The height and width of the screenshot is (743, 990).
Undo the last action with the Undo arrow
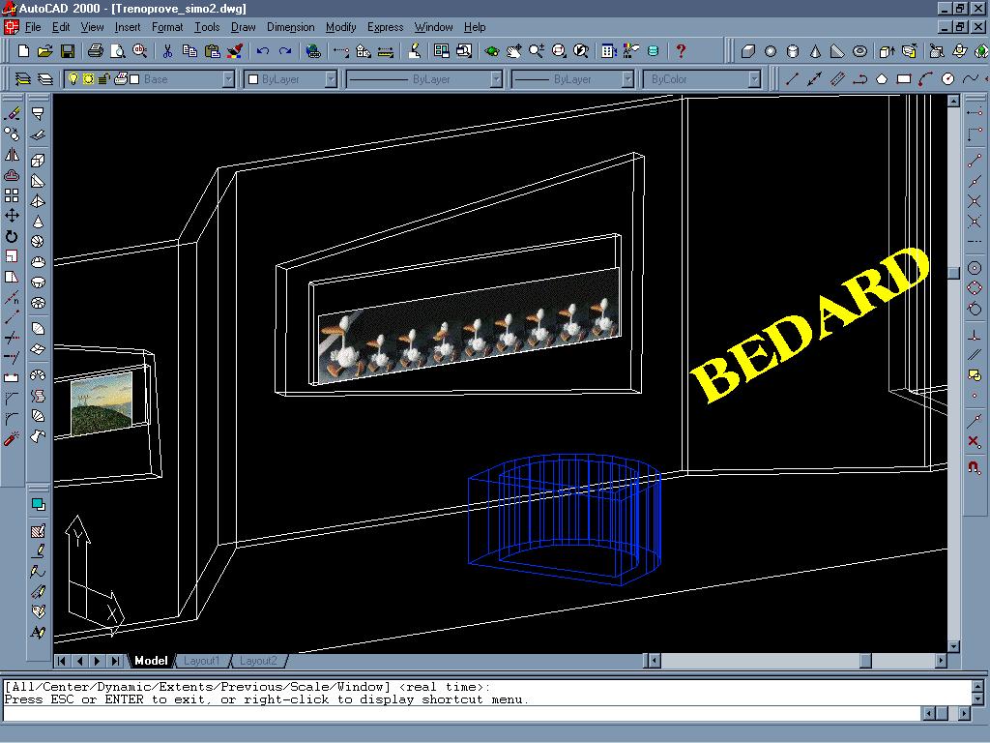[x=263, y=51]
